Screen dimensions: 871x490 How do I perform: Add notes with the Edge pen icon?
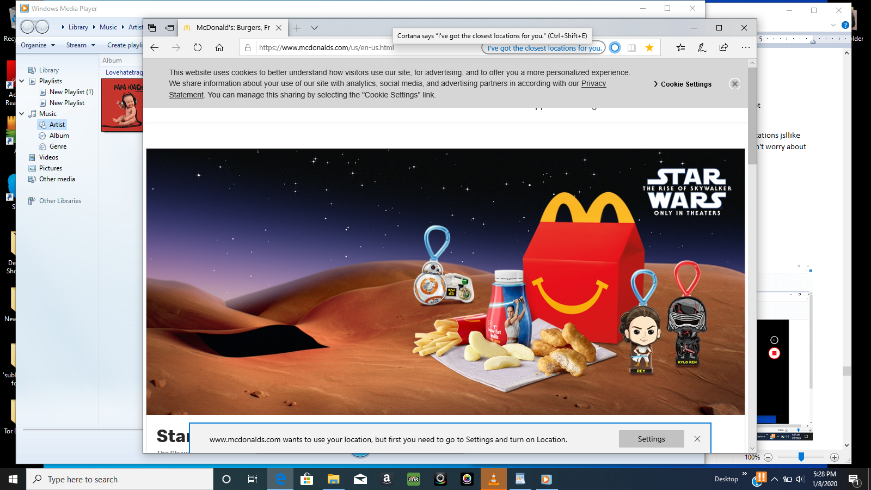coord(702,48)
